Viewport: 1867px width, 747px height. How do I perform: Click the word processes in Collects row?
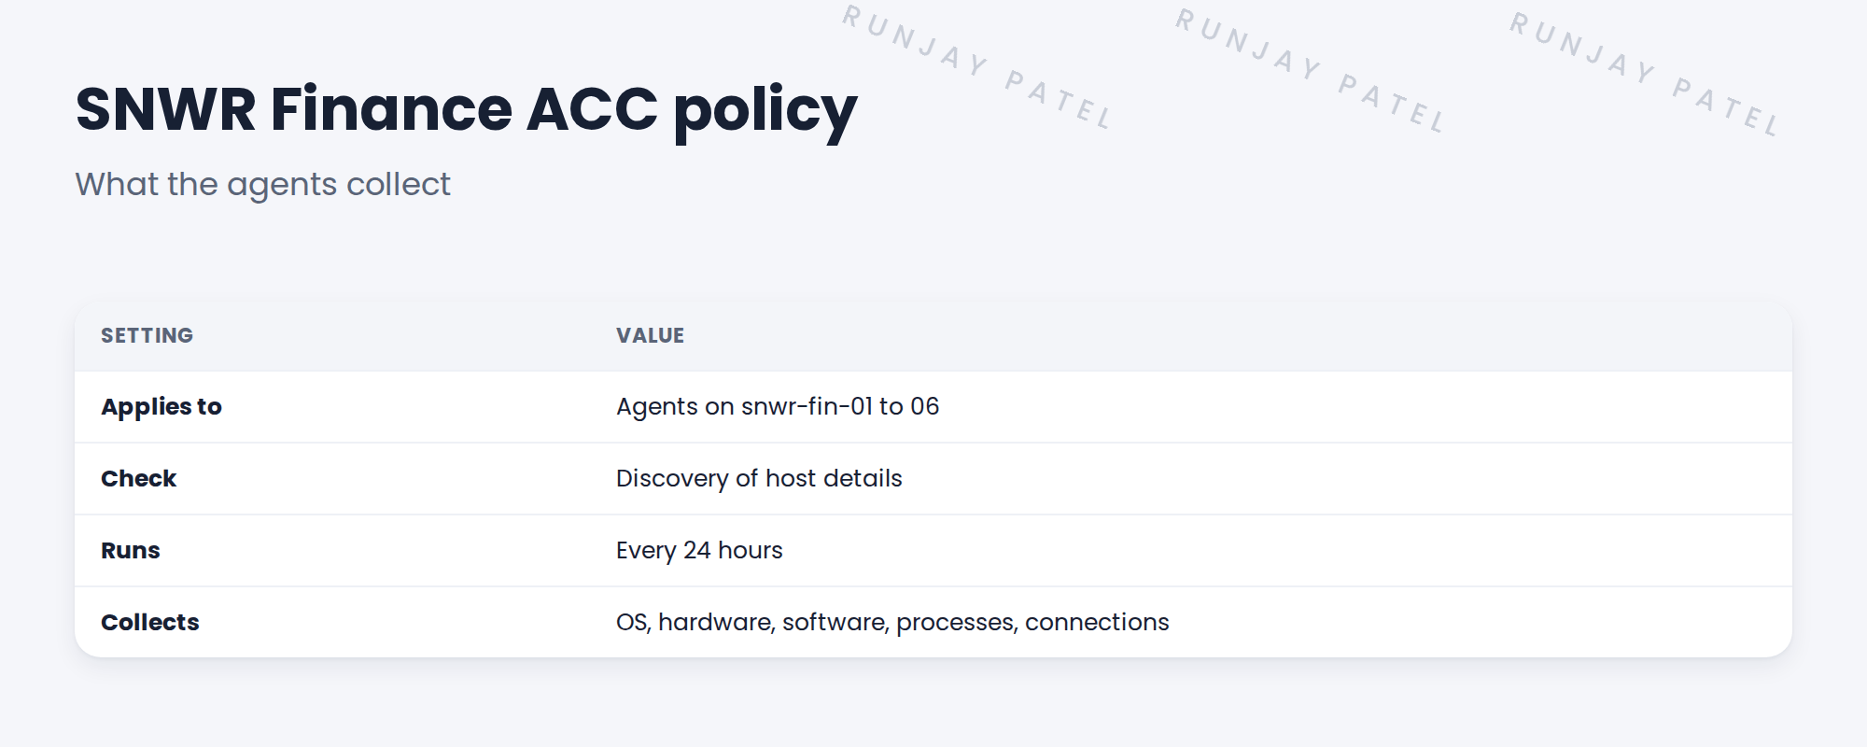click(957, 624)
